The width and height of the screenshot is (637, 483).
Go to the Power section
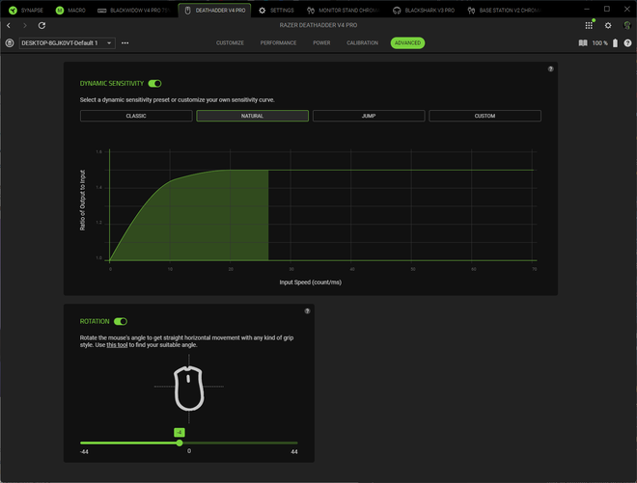[x=321, y=42]
